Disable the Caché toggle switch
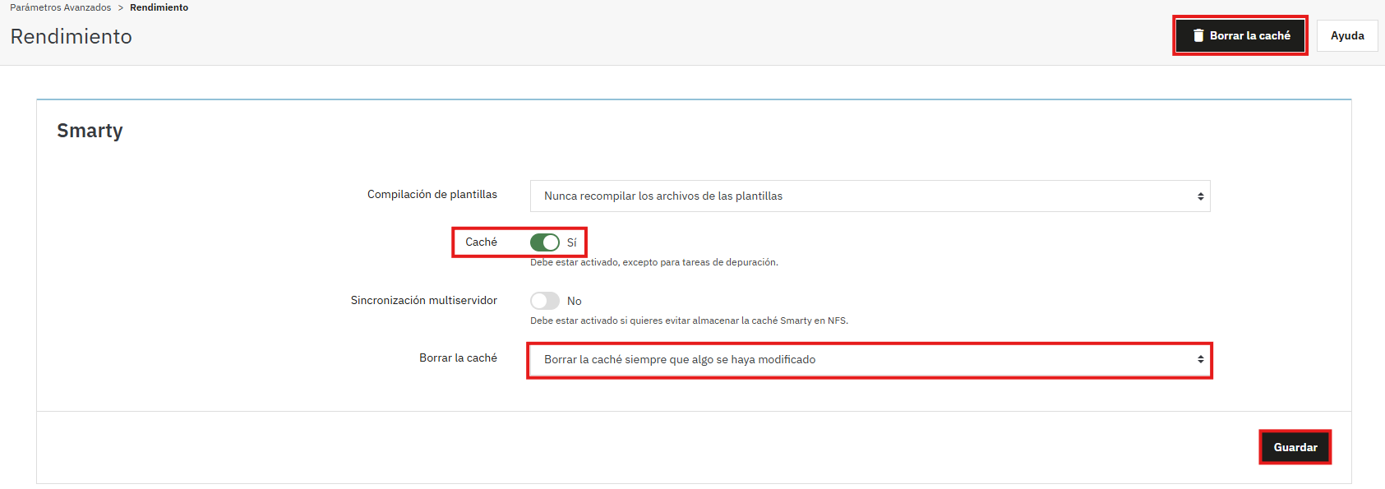This screenshot has width=1385, height=489. 545,242
